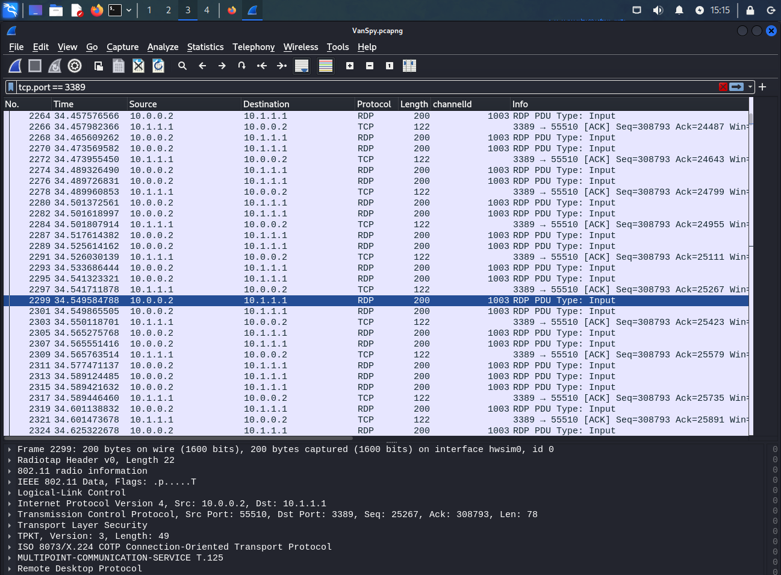Expand Transport Layer Security section

coord(10,526)
